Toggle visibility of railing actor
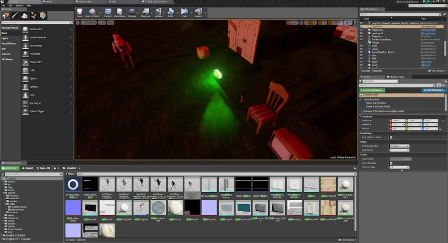The image size is (448, 243). [x=361, y=49]
